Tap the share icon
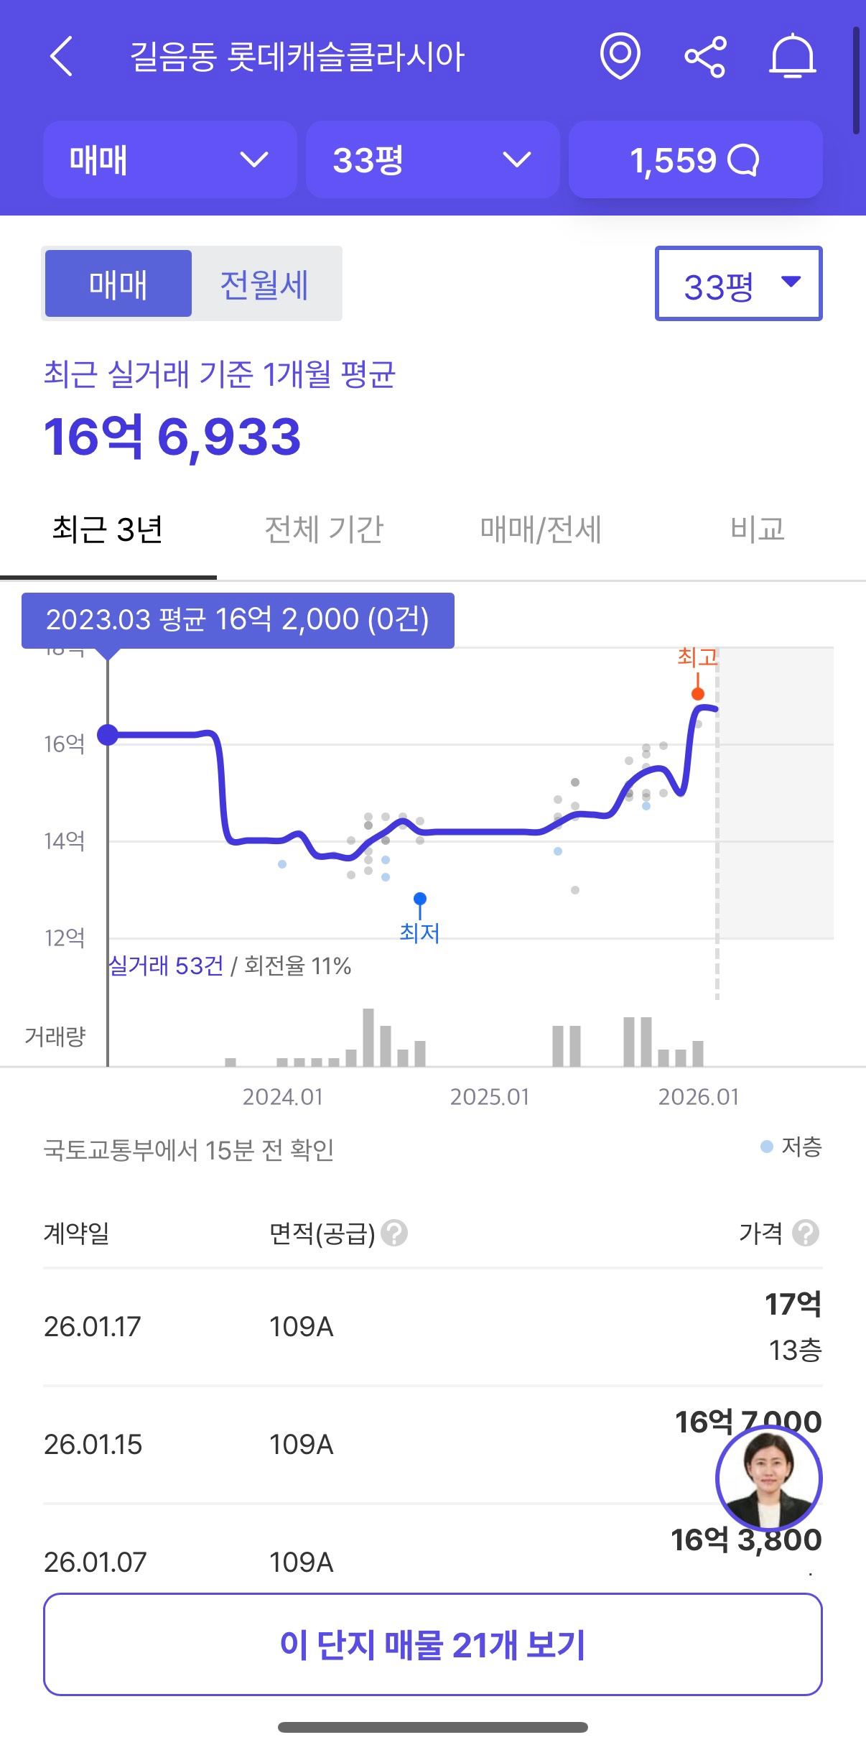The height and width of the screenshot is (1750, 866). (705, 57)
